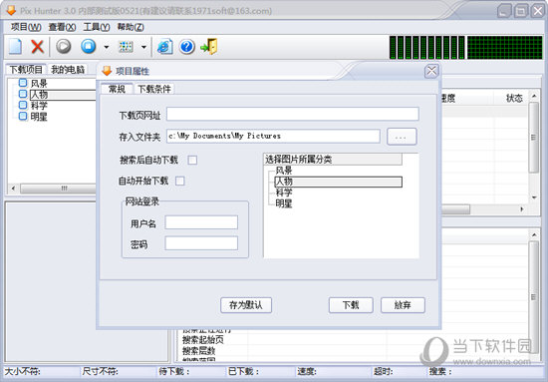
Task: Click the 大小不符 status bar entry
Action: (23, 371)
